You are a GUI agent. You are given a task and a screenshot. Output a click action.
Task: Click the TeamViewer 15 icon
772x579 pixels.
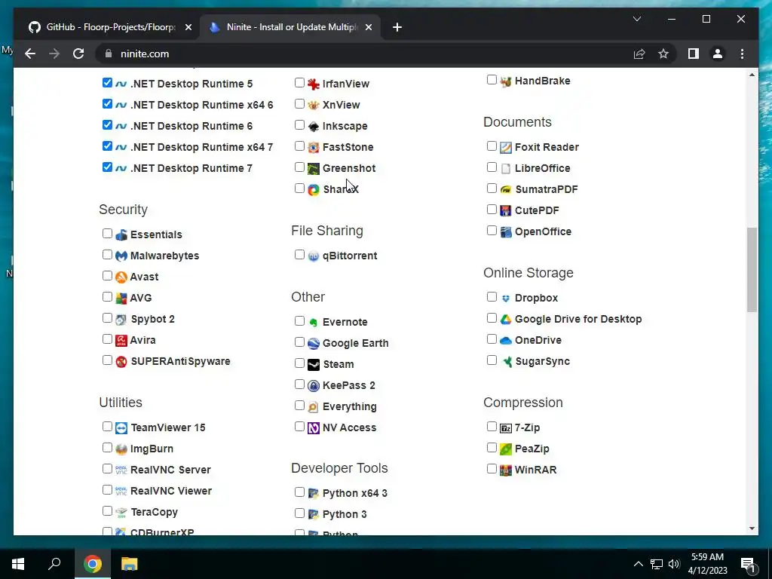coord(121,428)
